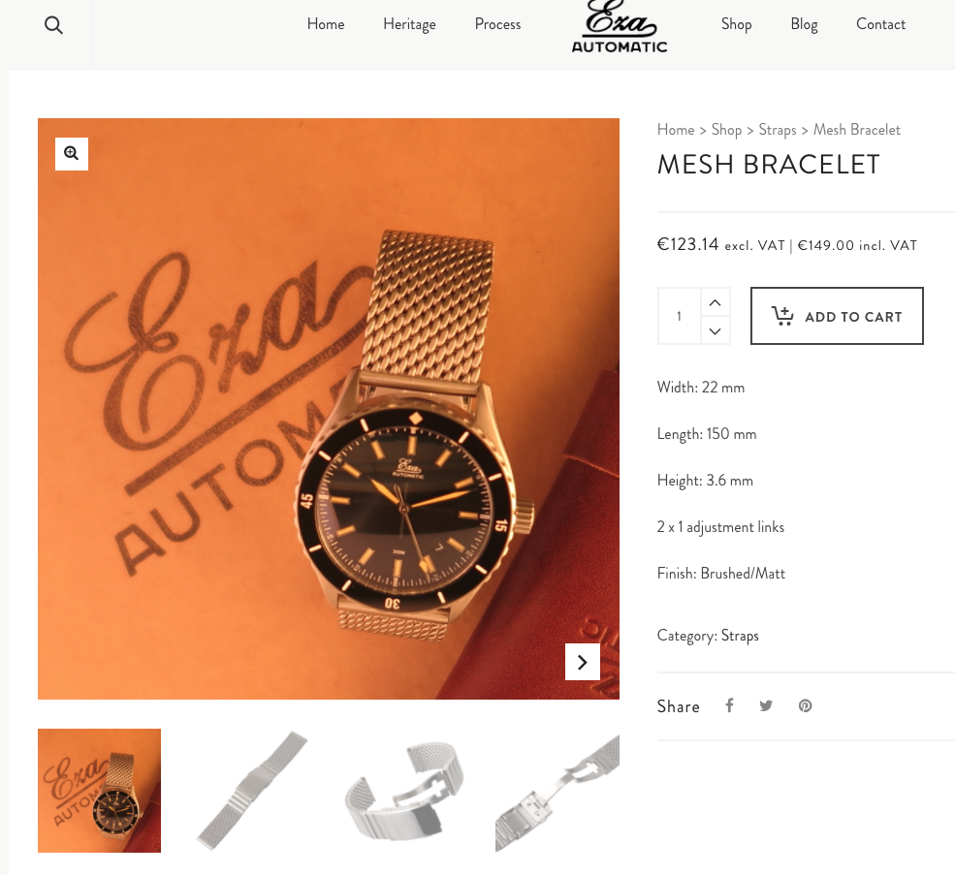Image resolution: width=955 pixels, height=875 pixels.
Task: Share on Pinterest icon
Action: [805, 705]
